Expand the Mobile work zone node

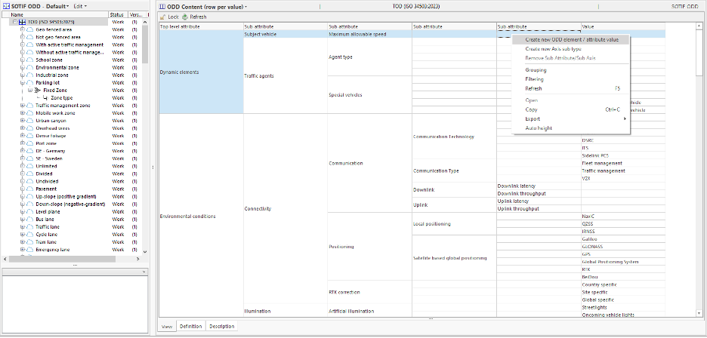point(23,112)
